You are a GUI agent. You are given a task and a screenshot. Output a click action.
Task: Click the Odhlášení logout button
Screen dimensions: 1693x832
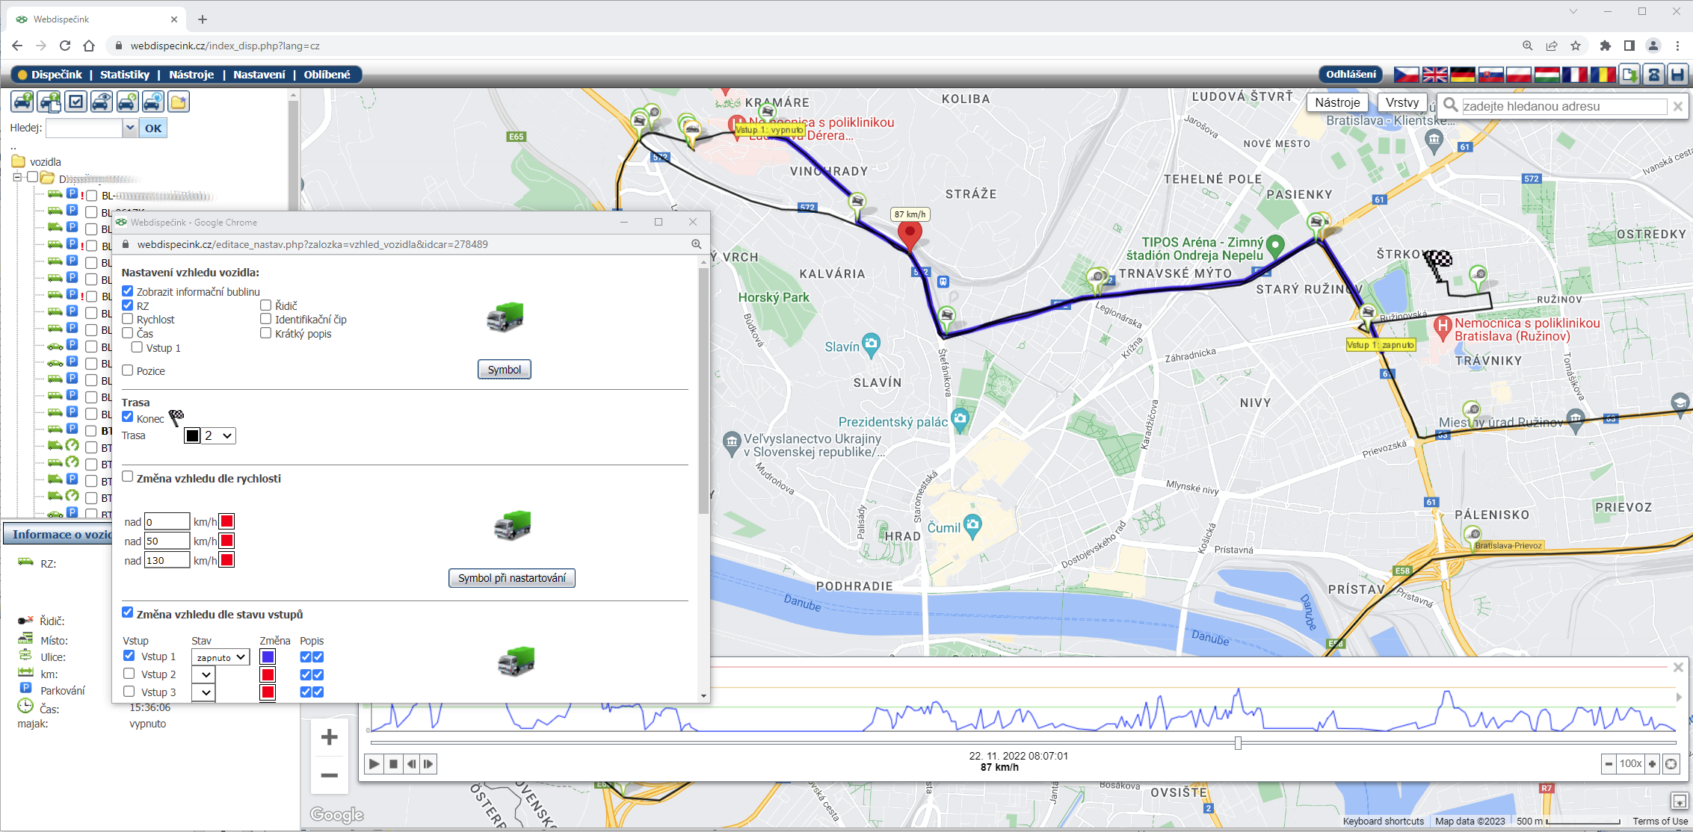1351,75
